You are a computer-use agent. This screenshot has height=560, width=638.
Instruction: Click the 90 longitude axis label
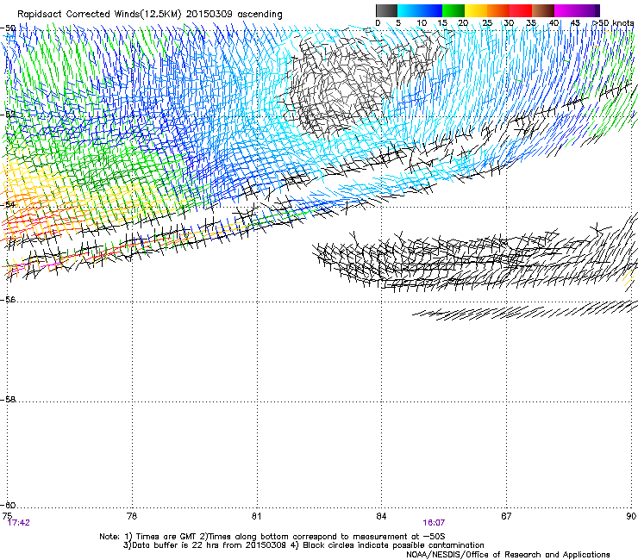(x=631, y=516)
